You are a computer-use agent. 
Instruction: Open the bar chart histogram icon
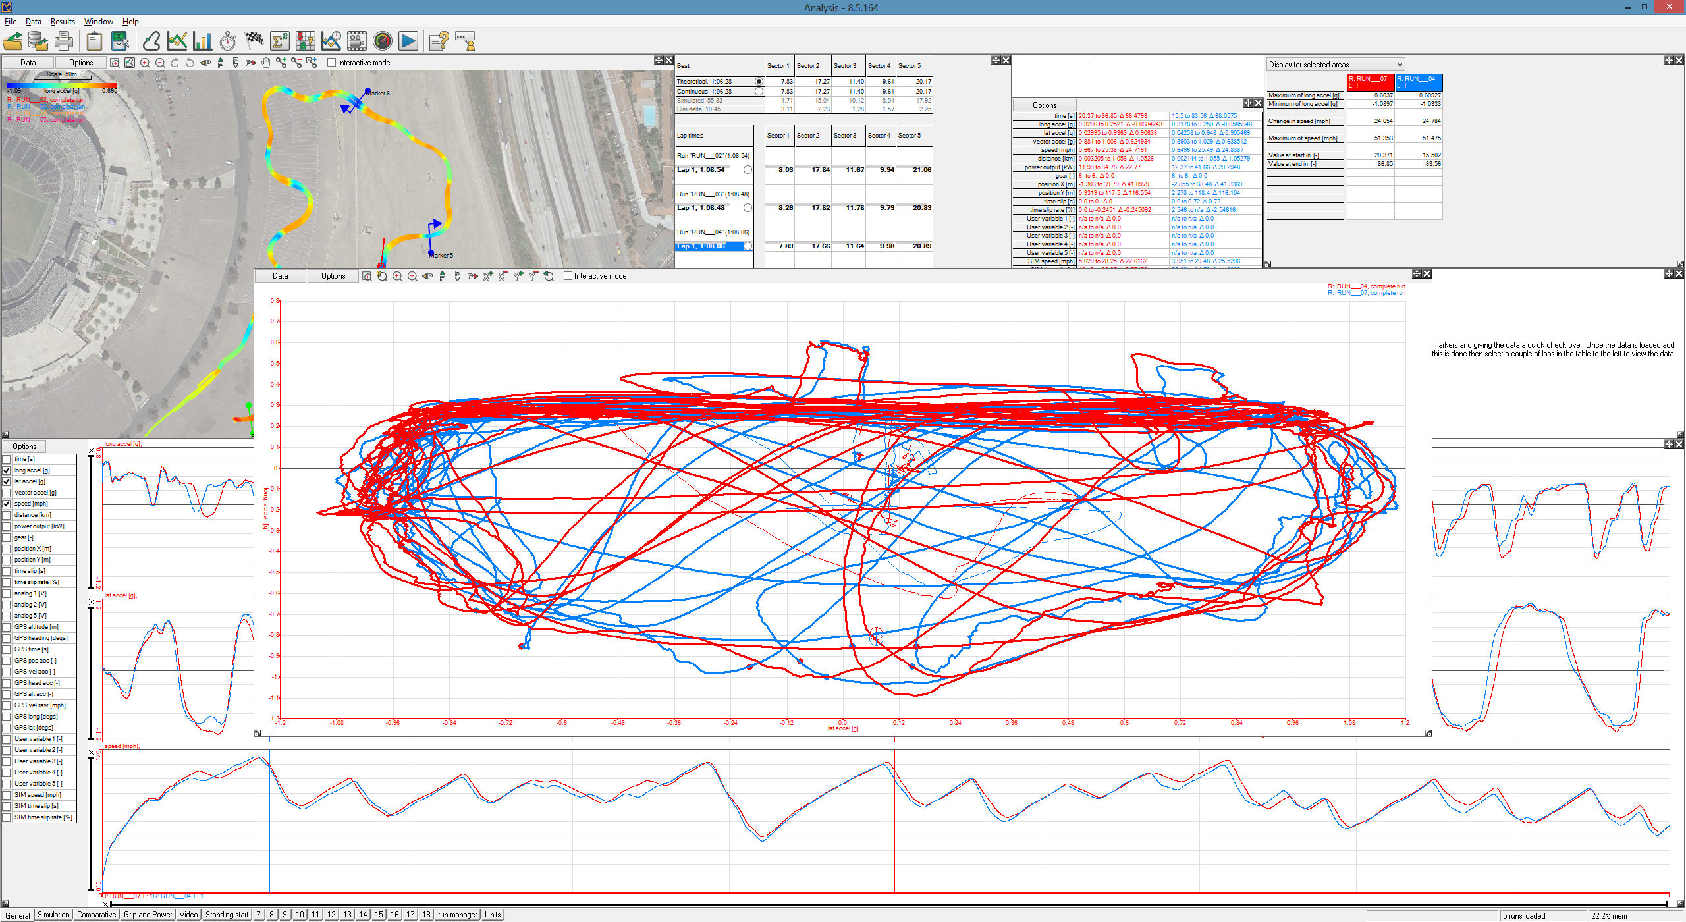202,41
